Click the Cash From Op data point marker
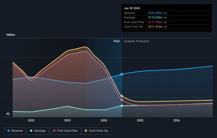This screenshot has height=138, width=217. point(122,96)
